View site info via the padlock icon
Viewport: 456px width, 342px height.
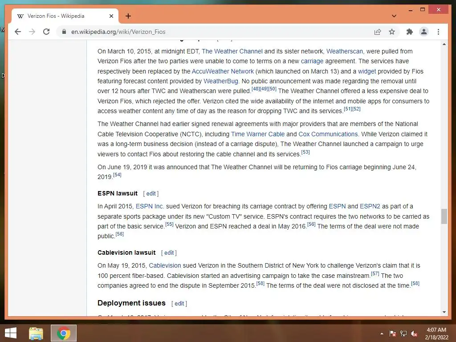(64, 32)
